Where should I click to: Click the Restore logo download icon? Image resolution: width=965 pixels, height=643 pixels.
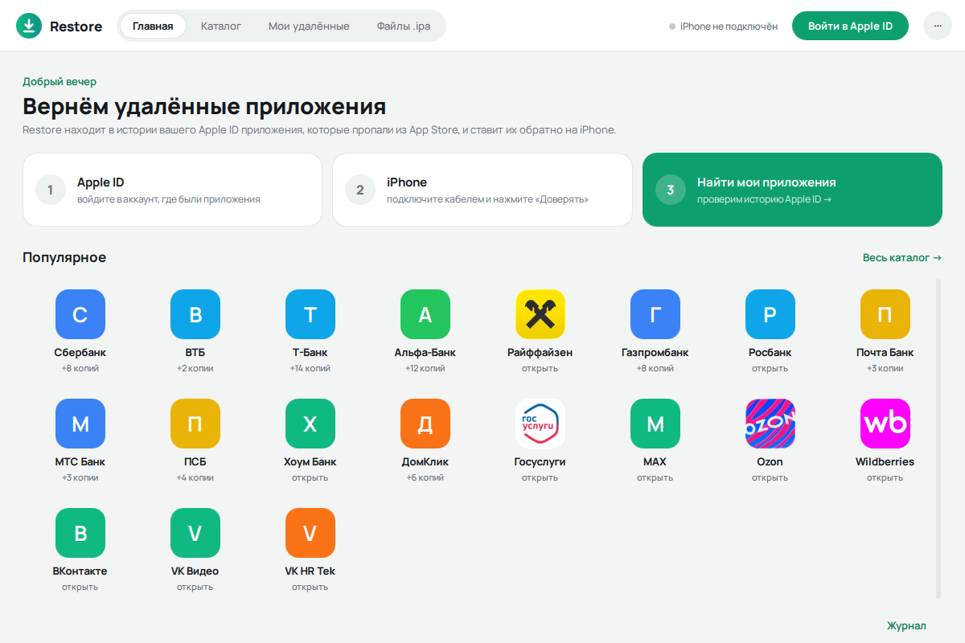pos(29,26)
